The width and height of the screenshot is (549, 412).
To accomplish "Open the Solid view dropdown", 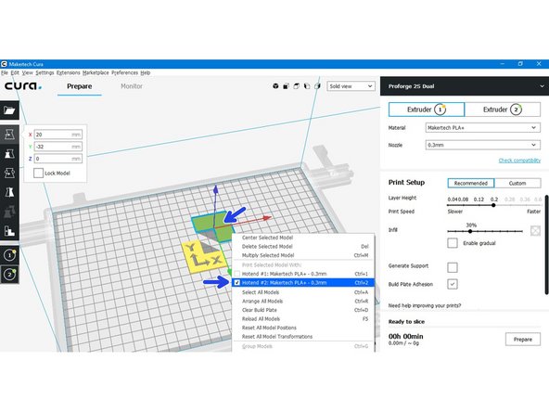I will [x=351, y=86].
